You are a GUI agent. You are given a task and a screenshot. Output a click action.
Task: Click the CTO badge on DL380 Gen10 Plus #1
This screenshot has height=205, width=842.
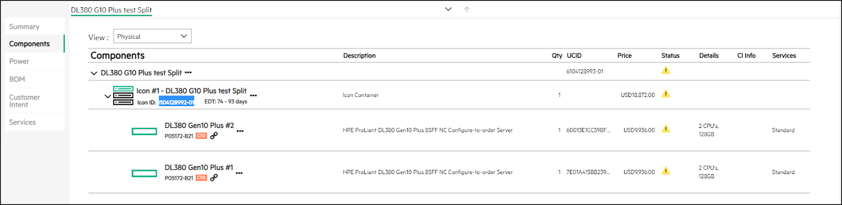tap(201, 178)
